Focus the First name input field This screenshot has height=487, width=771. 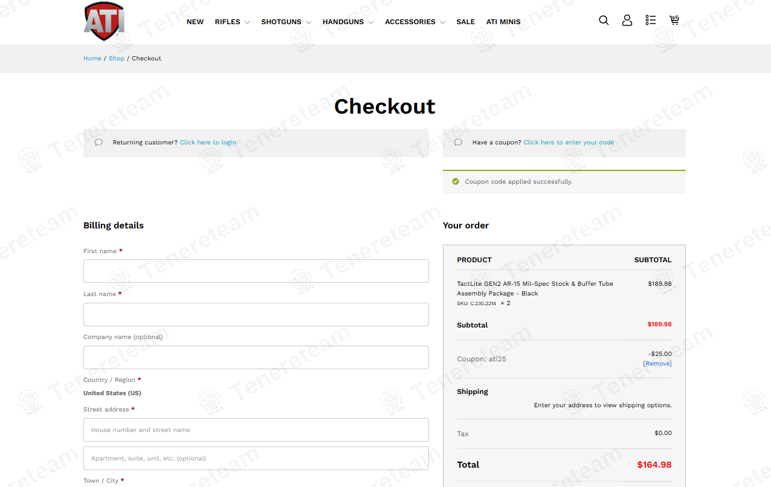256,271
